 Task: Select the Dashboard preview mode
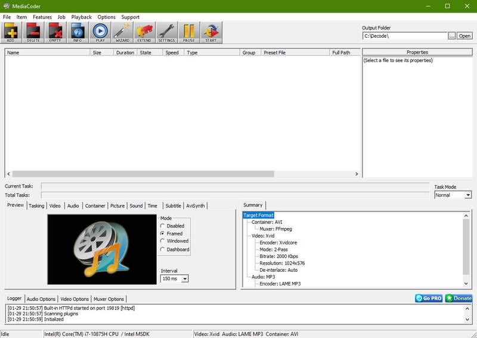[x=163, y=250]
